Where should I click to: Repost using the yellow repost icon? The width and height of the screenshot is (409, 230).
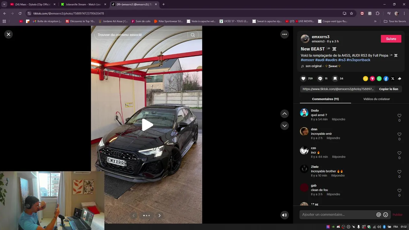(x=366, y=79)
